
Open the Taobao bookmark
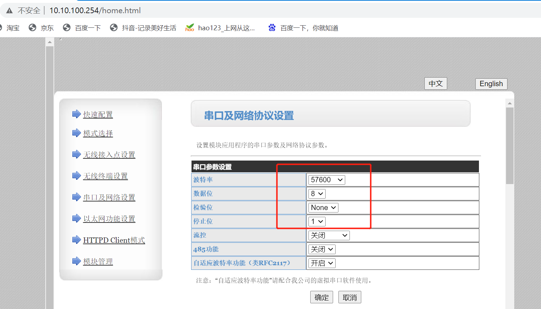[12, 28]
